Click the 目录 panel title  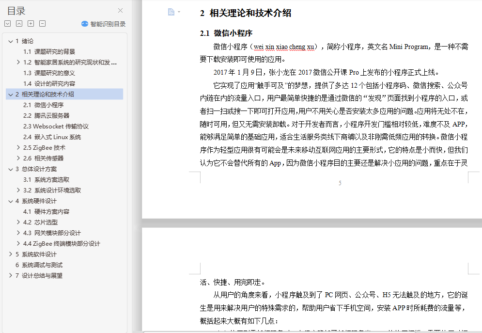tap(16, 11)
